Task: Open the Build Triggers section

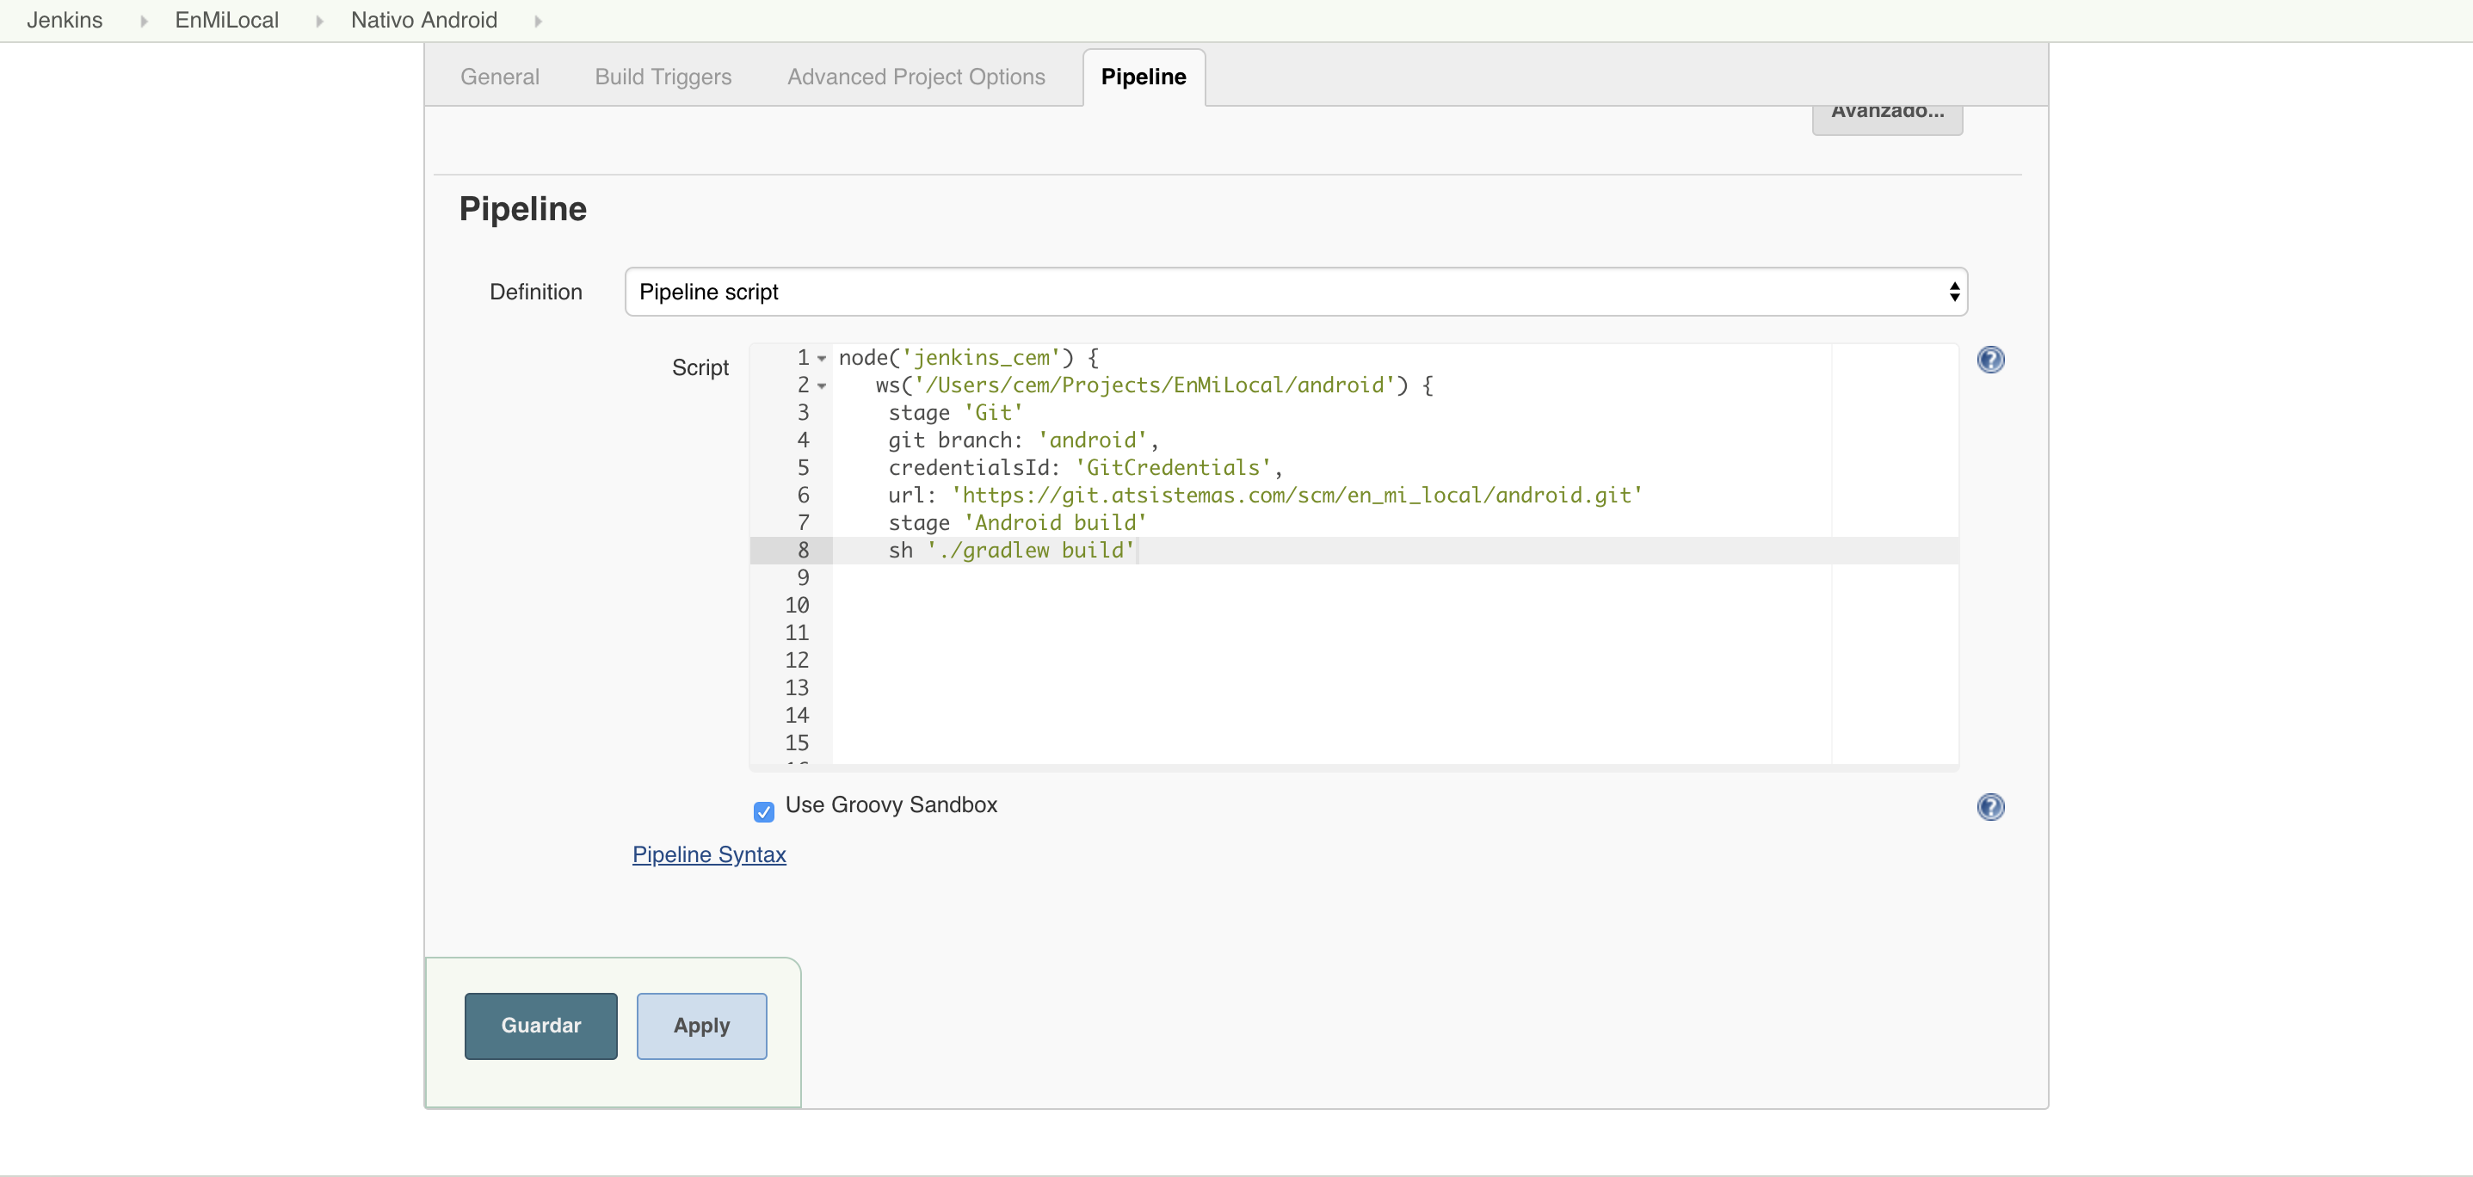Action: (663, 76)
